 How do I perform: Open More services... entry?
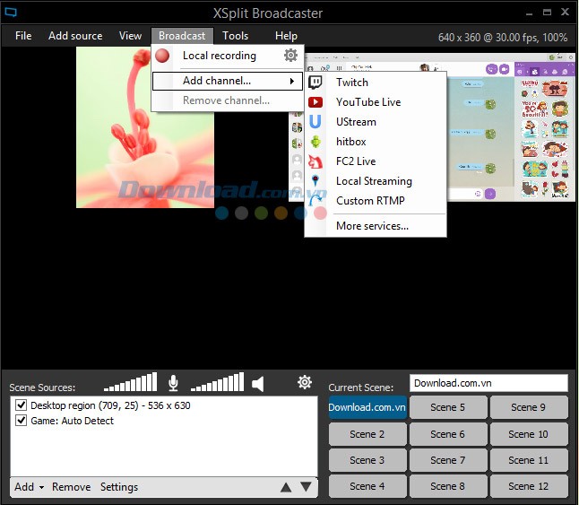[376, 226]
